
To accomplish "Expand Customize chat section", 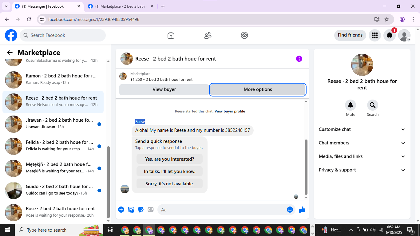I will tap(362, 129).
